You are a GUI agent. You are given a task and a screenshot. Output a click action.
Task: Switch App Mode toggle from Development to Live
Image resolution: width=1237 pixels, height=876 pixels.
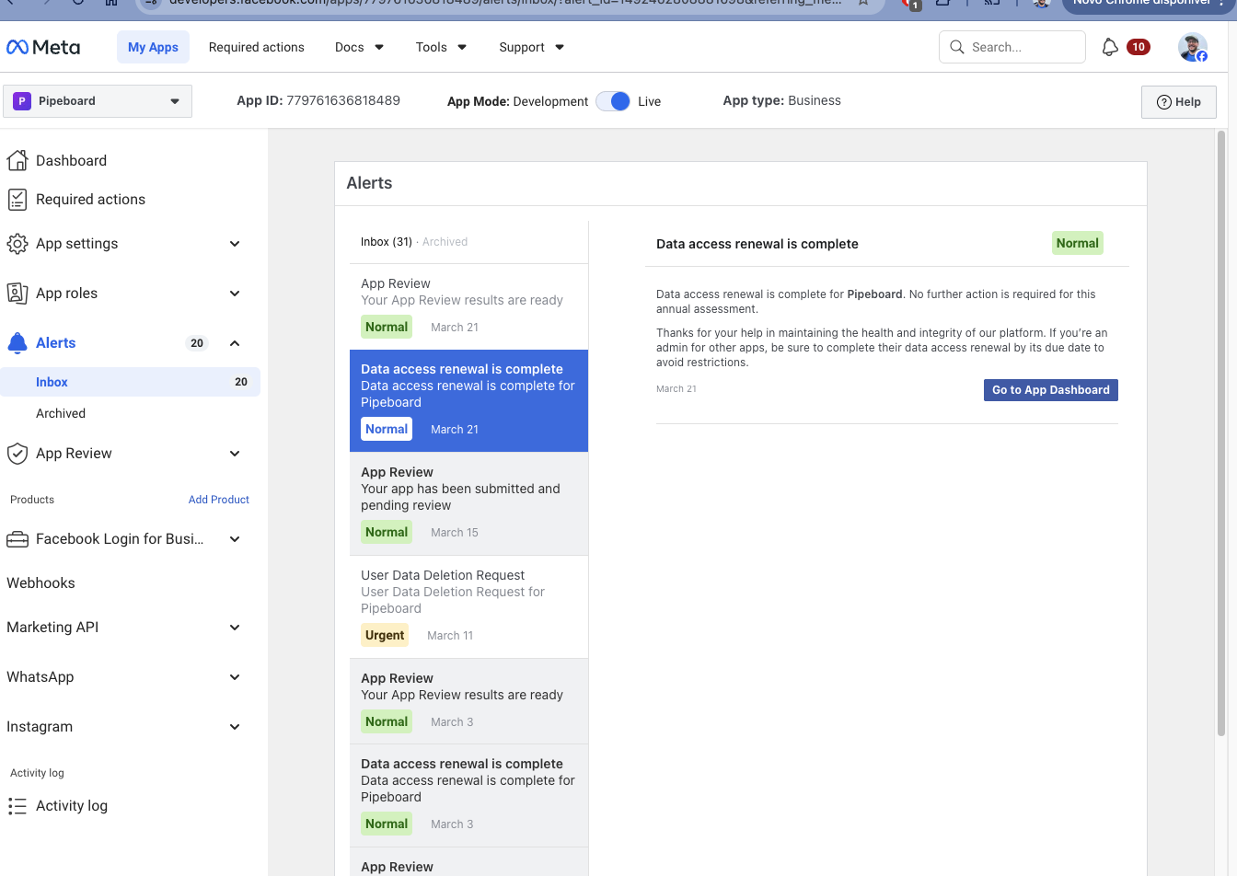point(613,101)
